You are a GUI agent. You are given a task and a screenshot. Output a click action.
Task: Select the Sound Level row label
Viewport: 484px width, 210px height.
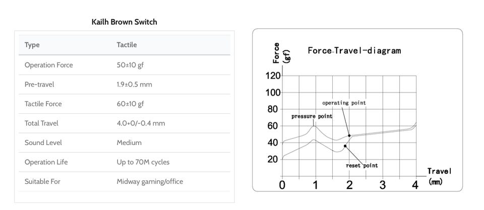point(42,143)
